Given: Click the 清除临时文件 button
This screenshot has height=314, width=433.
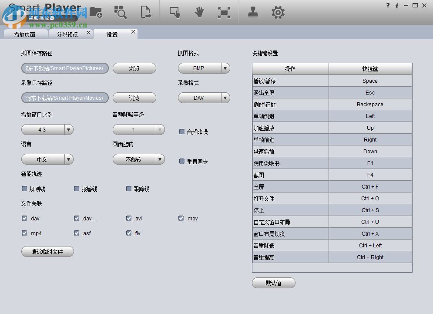Looking at the screenshot, I should pos(47,252).
